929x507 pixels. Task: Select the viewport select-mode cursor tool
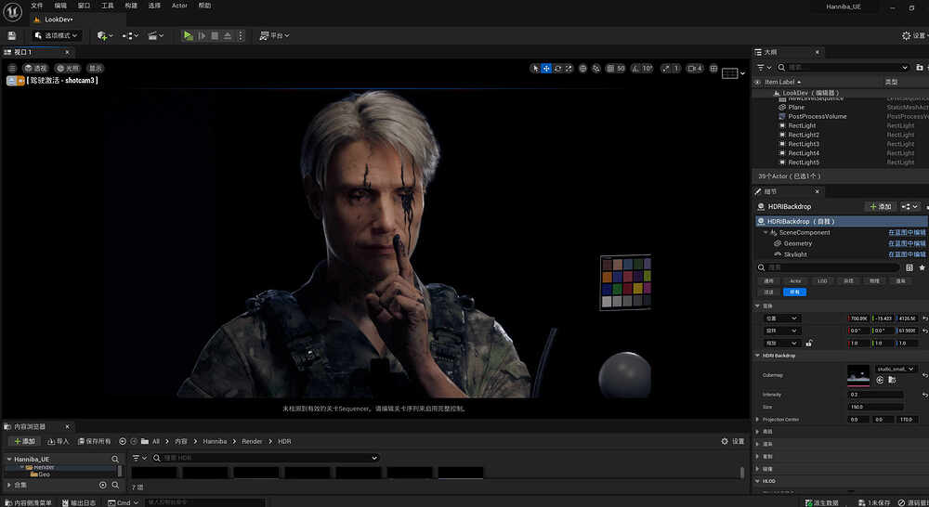[536, 68]
